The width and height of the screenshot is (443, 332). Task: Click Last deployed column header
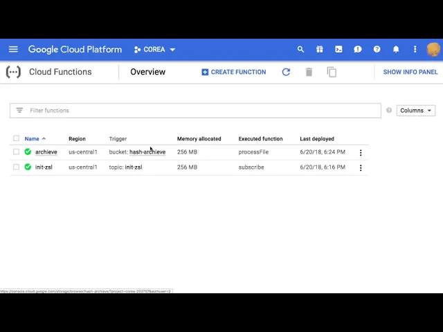317,139
